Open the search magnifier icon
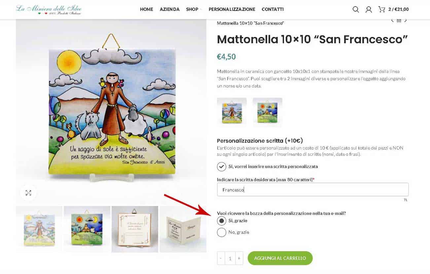This screenshot has width=430, height=274. (356, 9)
